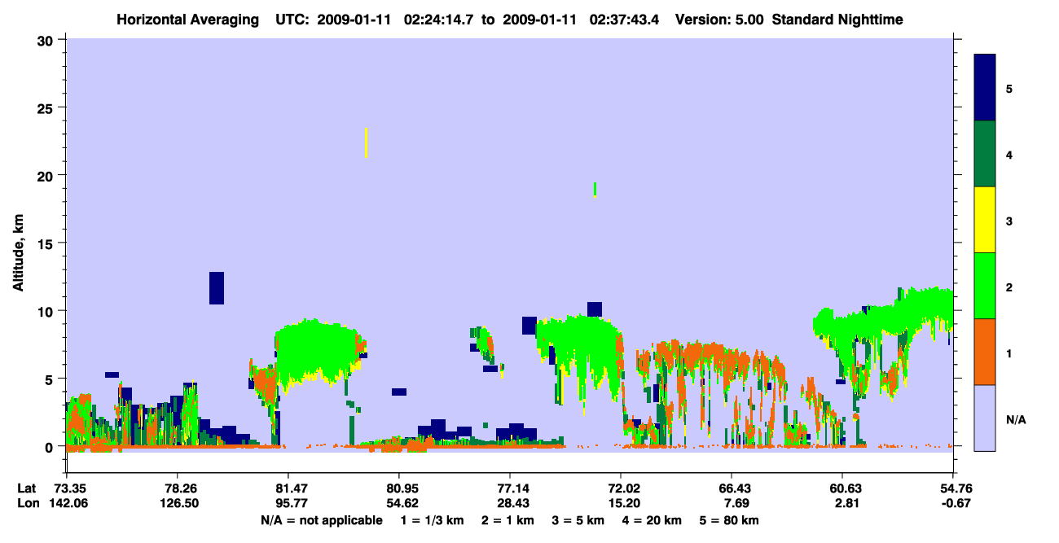
Task: Click the altitude tick label 15
Action: (47, 243)
